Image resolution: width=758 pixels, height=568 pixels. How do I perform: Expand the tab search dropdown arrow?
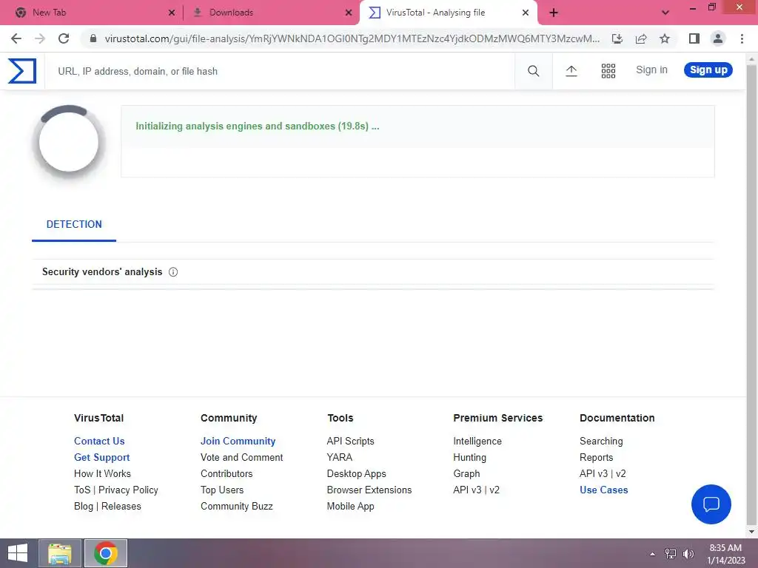(x=665, y=13)
